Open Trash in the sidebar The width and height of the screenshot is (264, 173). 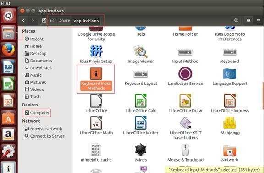(x=33, y=97)
